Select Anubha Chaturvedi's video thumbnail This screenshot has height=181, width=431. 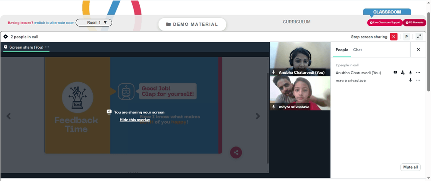[x=300, y=59]
